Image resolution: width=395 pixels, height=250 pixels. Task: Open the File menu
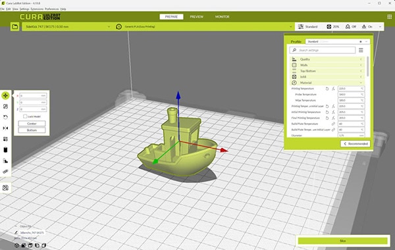pyautogui.click(x=3, y=9)
